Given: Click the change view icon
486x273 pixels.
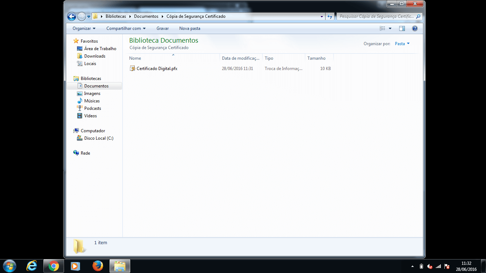Looking at the screenshot, I should pyautogui.click(x=382, y=28).
